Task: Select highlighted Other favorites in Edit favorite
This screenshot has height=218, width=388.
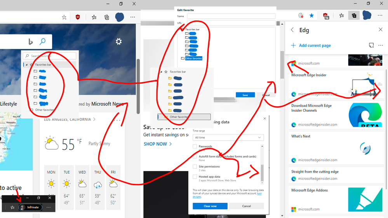Action: 194,58
